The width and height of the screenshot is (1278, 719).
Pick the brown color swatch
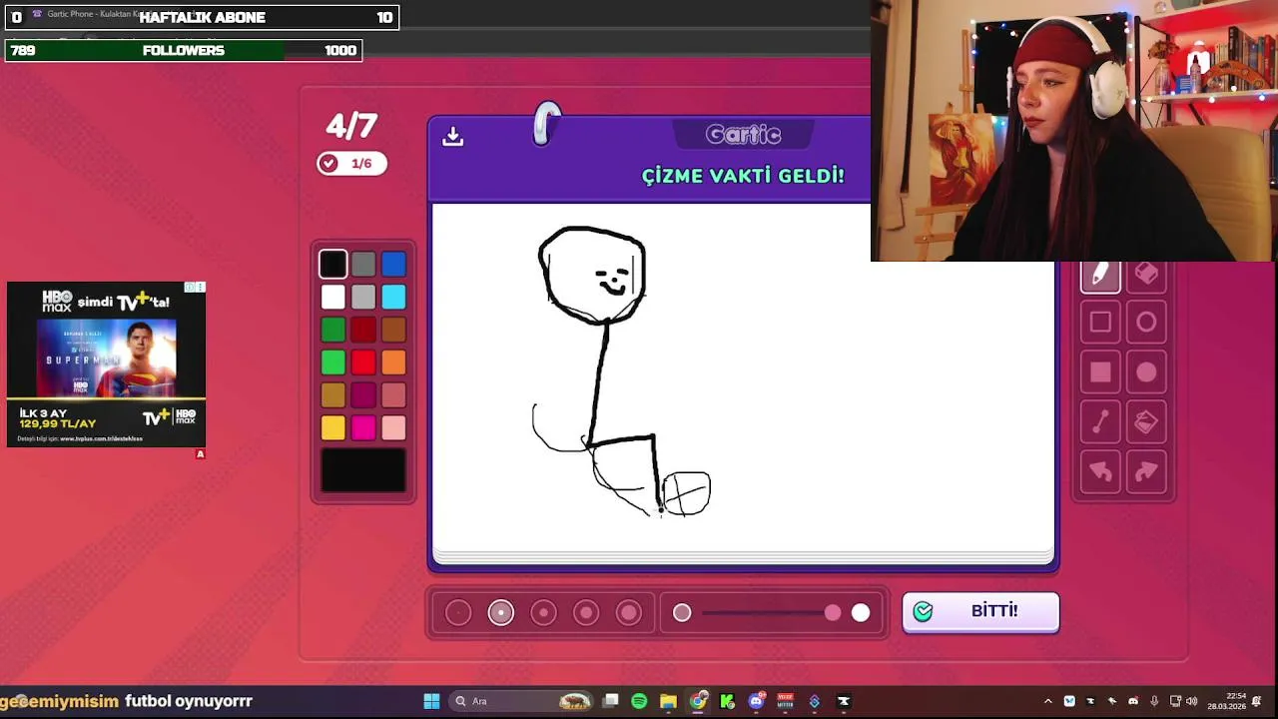(393, 330)
